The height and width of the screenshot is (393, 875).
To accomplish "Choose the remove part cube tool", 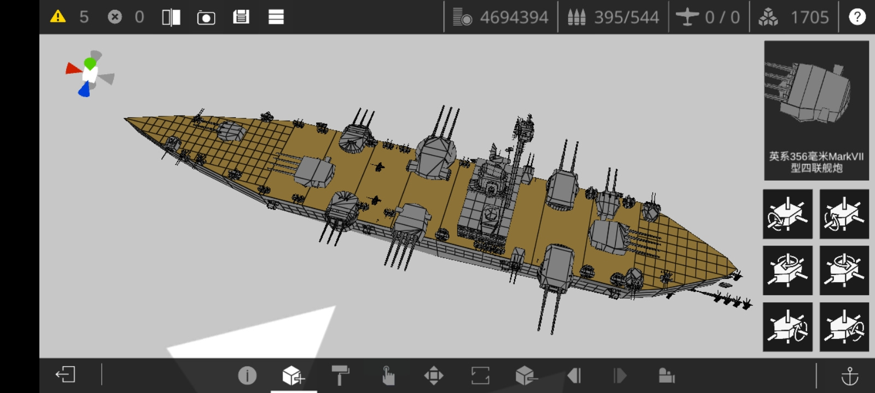I will (527, 376).
